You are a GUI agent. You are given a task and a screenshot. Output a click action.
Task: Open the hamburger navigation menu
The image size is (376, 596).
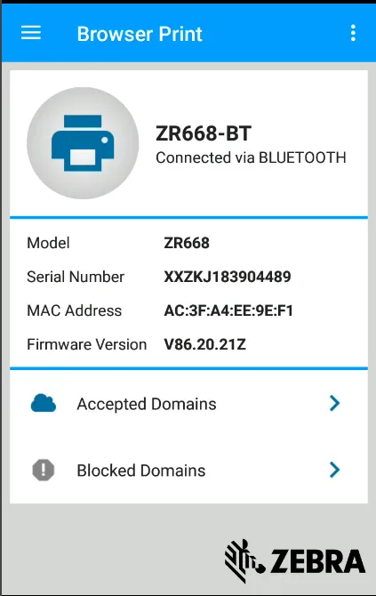click(x=31, y=33)
